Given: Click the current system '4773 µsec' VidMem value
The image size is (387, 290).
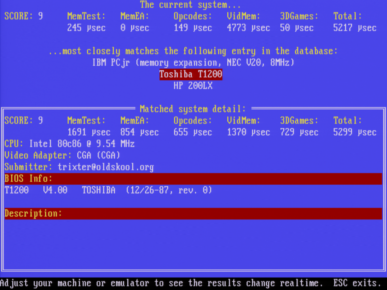Looking at the screenshot, I should click(248, 28).
